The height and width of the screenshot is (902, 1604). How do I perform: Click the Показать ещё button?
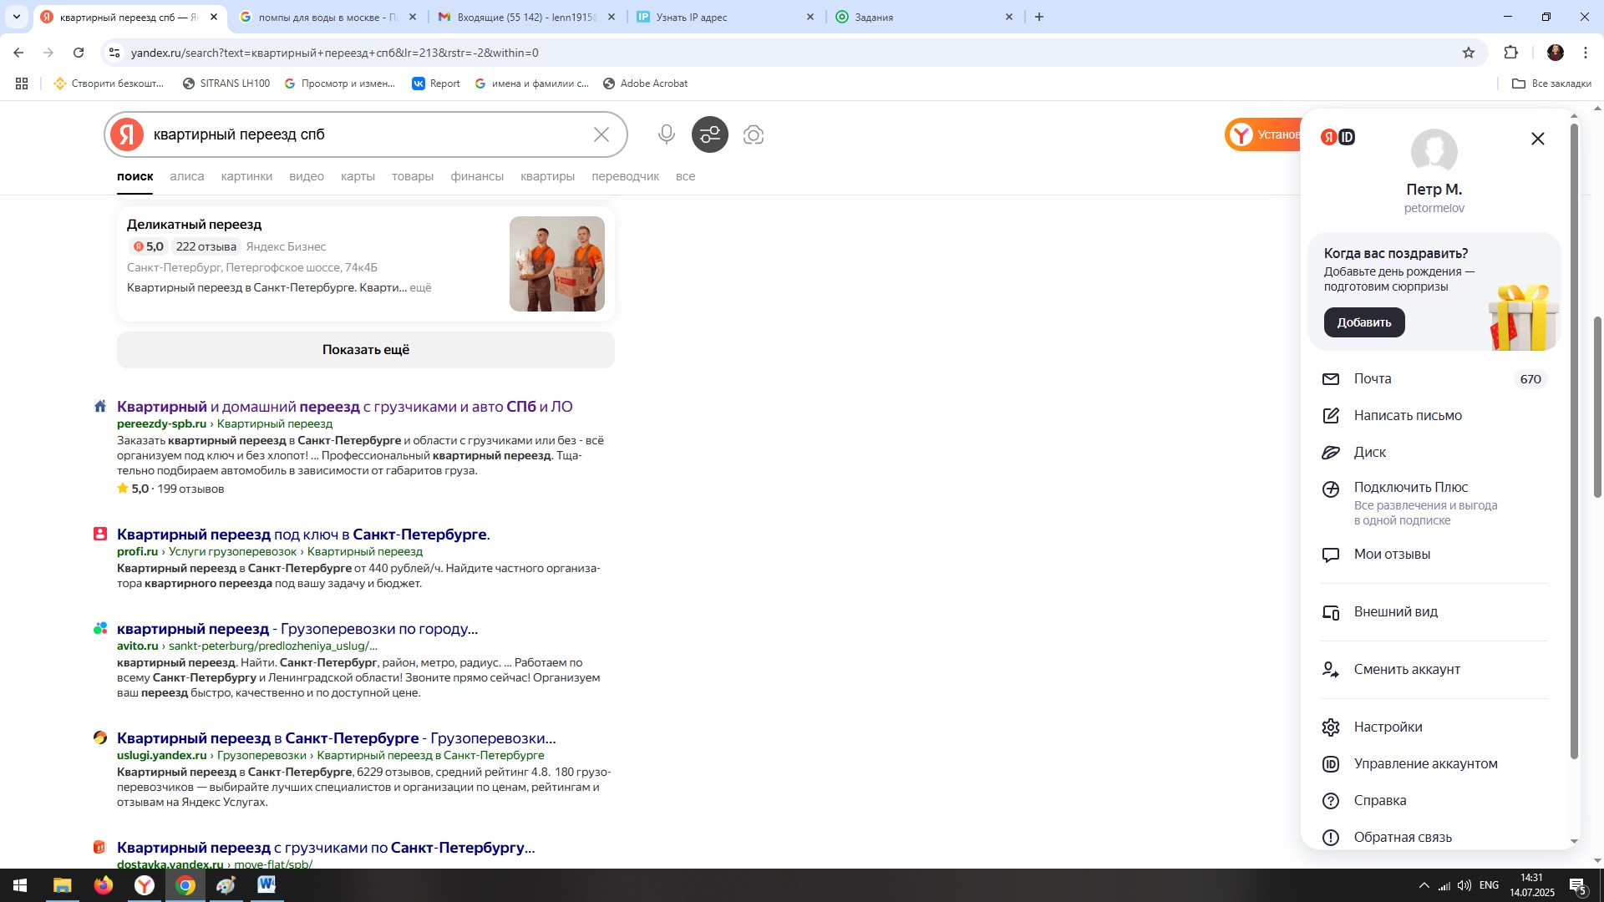[366, 350]
